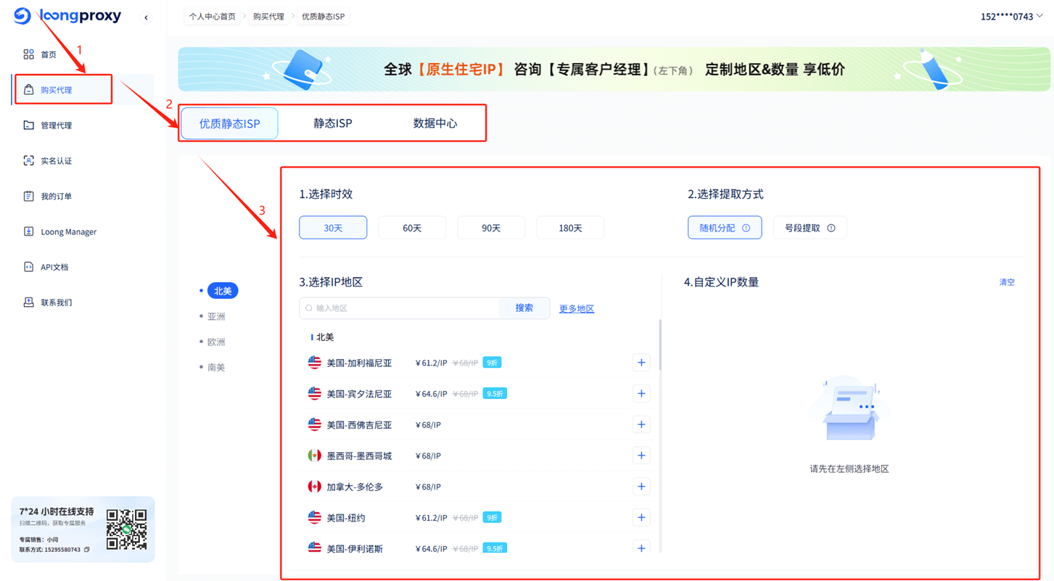The width and height of the screenshot is (1054, 581).
Task: Click plus icon beside 墨西哥-墨西哥城
Action: point(641,456)
